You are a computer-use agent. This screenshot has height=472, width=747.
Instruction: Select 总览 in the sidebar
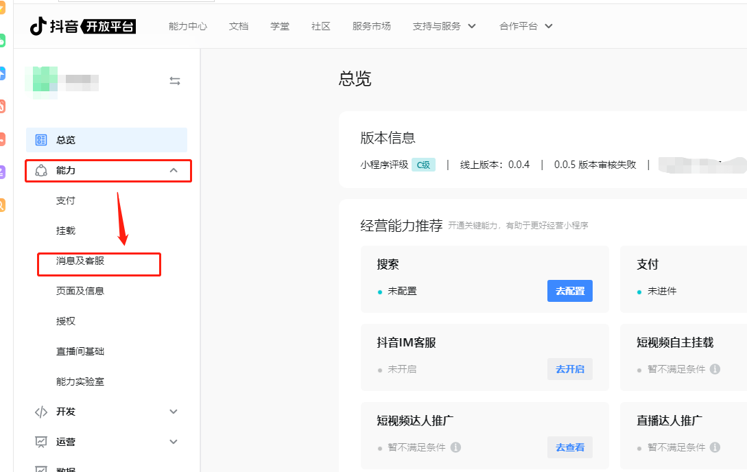coord(107,140)
